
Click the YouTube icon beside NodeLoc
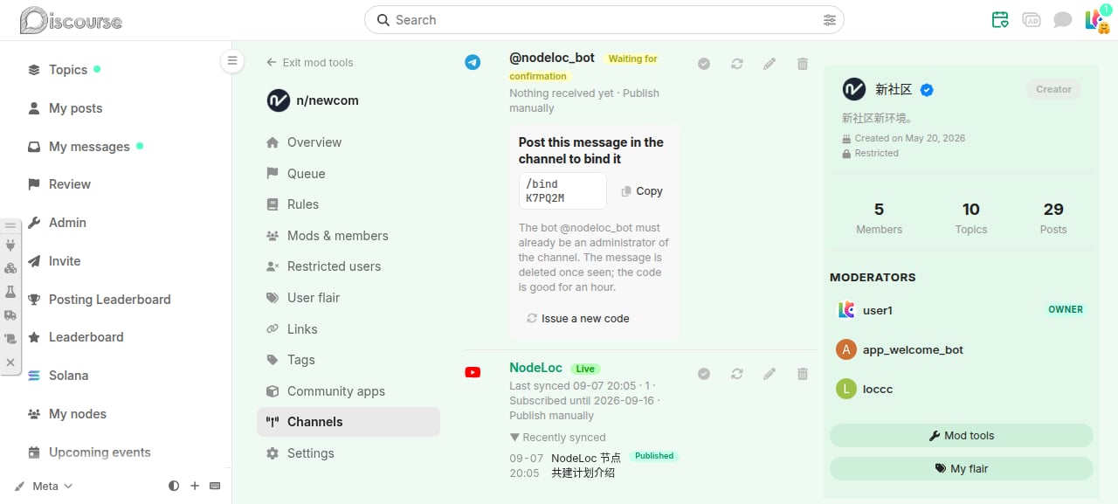473,372
